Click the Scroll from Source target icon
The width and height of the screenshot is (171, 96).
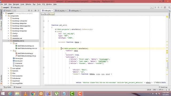point(29,11)
